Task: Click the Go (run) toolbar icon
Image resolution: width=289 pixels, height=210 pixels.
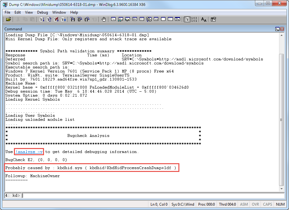Action: coord(42,19)
